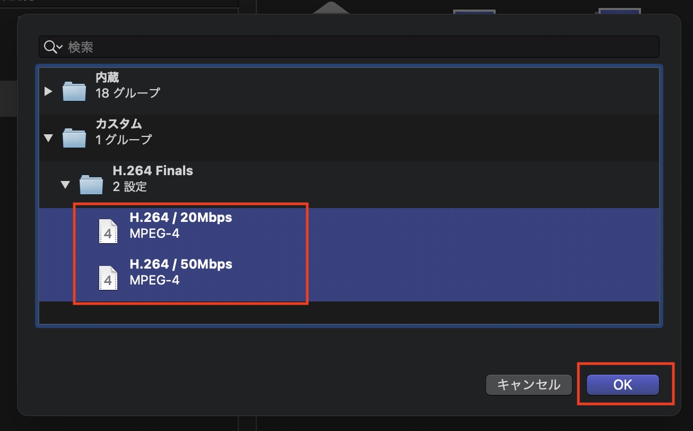Image resolution: width=693 pixels, height=431 pixels.
Task: Select the 内蔵 label text
Action: pos(107,77)
